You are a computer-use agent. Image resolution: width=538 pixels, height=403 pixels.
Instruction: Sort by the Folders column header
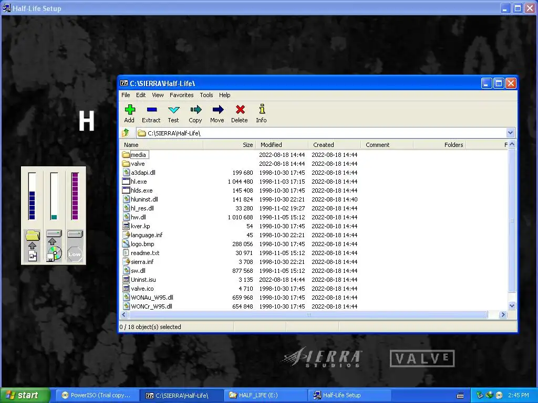[x=440, y=145]
